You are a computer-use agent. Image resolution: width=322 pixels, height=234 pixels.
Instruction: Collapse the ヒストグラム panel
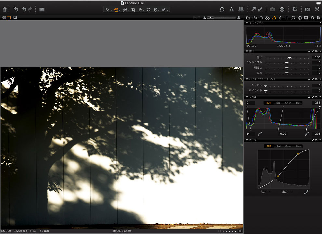pyautogui.click(x=247, y=23)
